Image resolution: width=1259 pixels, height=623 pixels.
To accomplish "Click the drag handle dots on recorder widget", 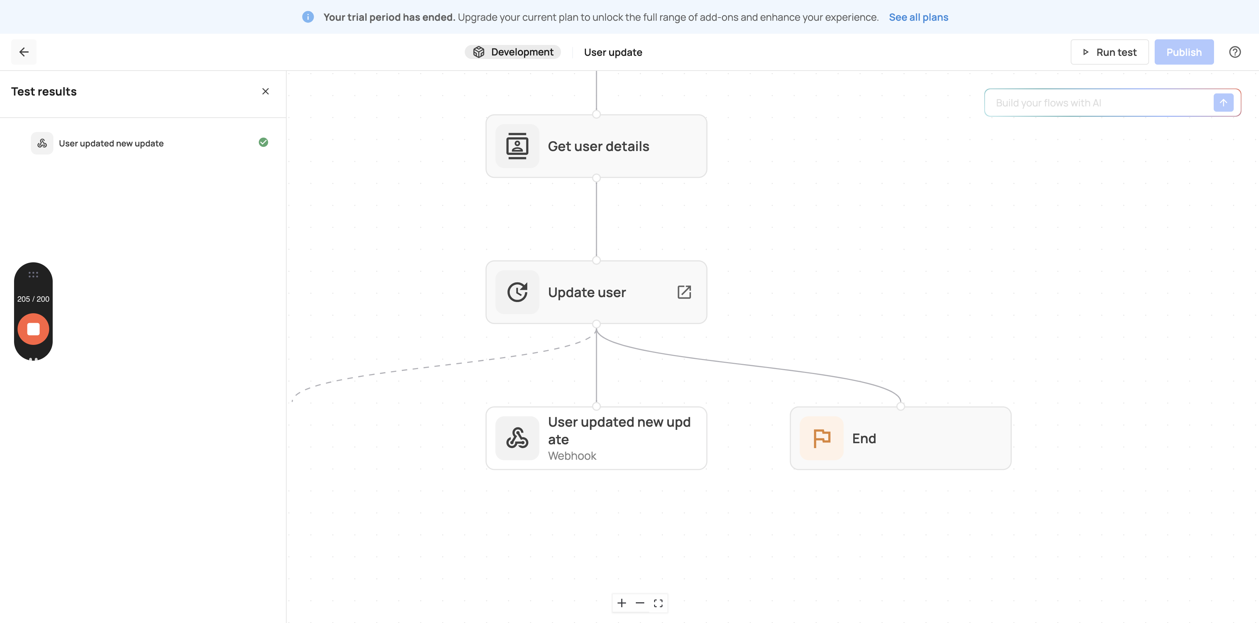I will tap(33, 275).
